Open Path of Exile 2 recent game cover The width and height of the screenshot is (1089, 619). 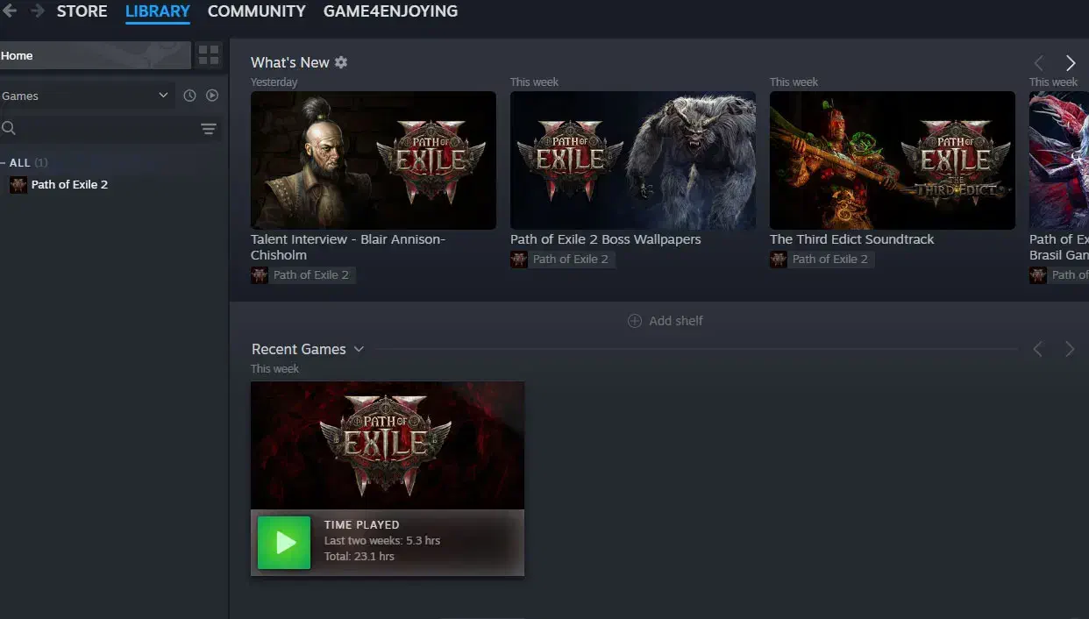point(388,445)
